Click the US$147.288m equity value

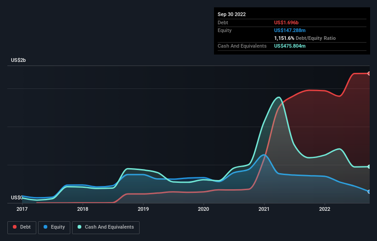[290, 30]
